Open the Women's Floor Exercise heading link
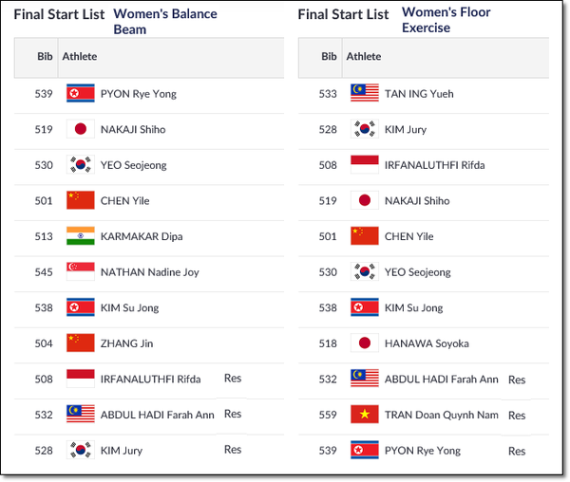570x482 pixels. 446,20
